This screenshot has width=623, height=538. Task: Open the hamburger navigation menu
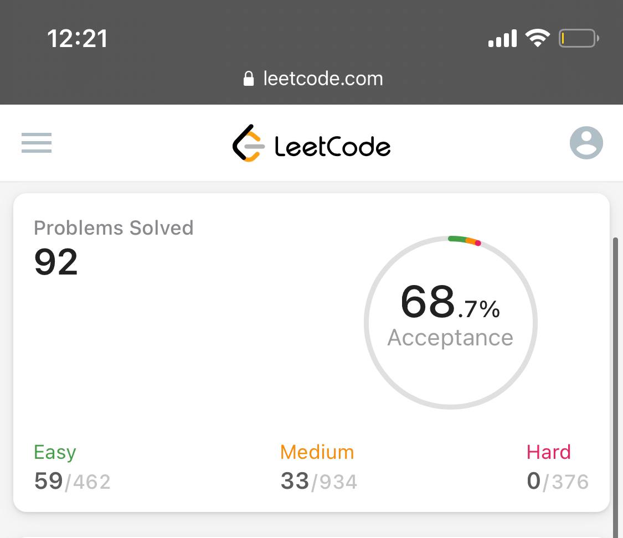tap(37, 143)
